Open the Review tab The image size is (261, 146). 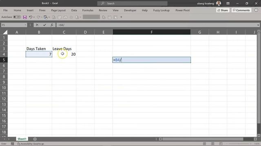[103, 10]
